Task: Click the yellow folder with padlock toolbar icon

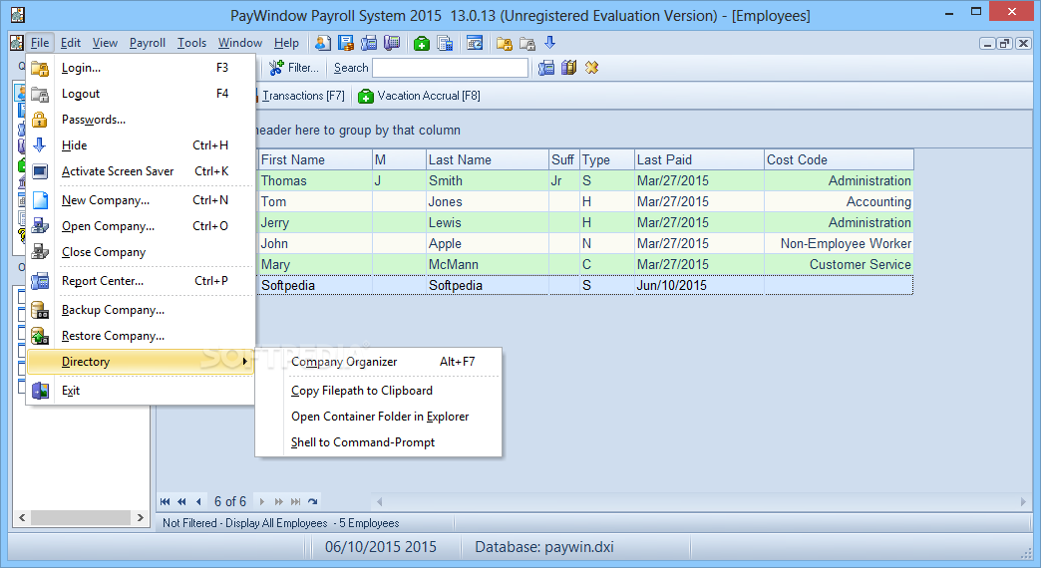Action: (504, 43)
